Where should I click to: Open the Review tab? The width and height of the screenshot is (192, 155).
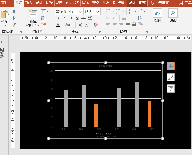point(86,3)
